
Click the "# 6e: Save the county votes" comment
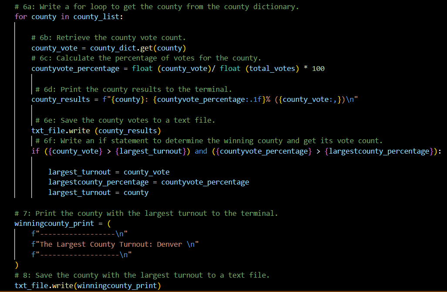(x=125, y=121)
